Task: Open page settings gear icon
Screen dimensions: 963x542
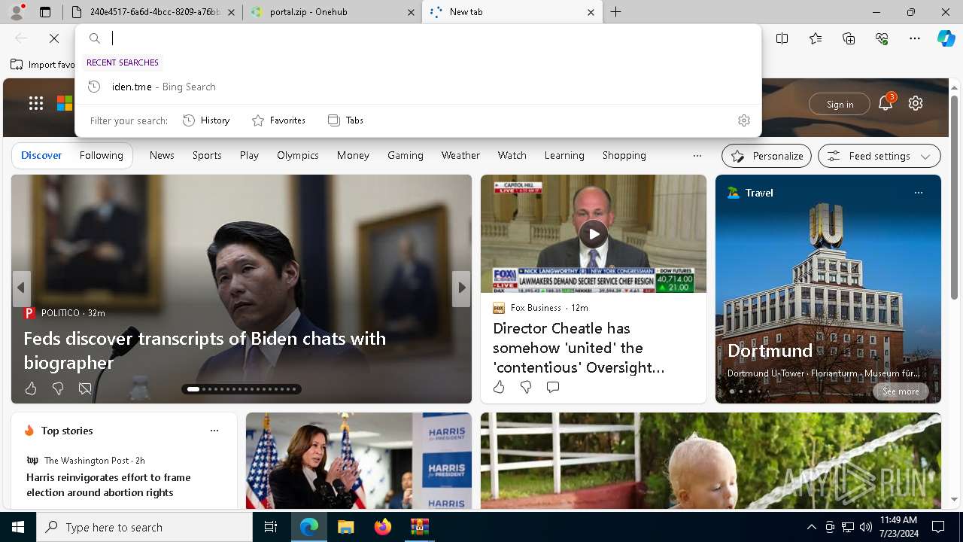Action: pos(916,104)
